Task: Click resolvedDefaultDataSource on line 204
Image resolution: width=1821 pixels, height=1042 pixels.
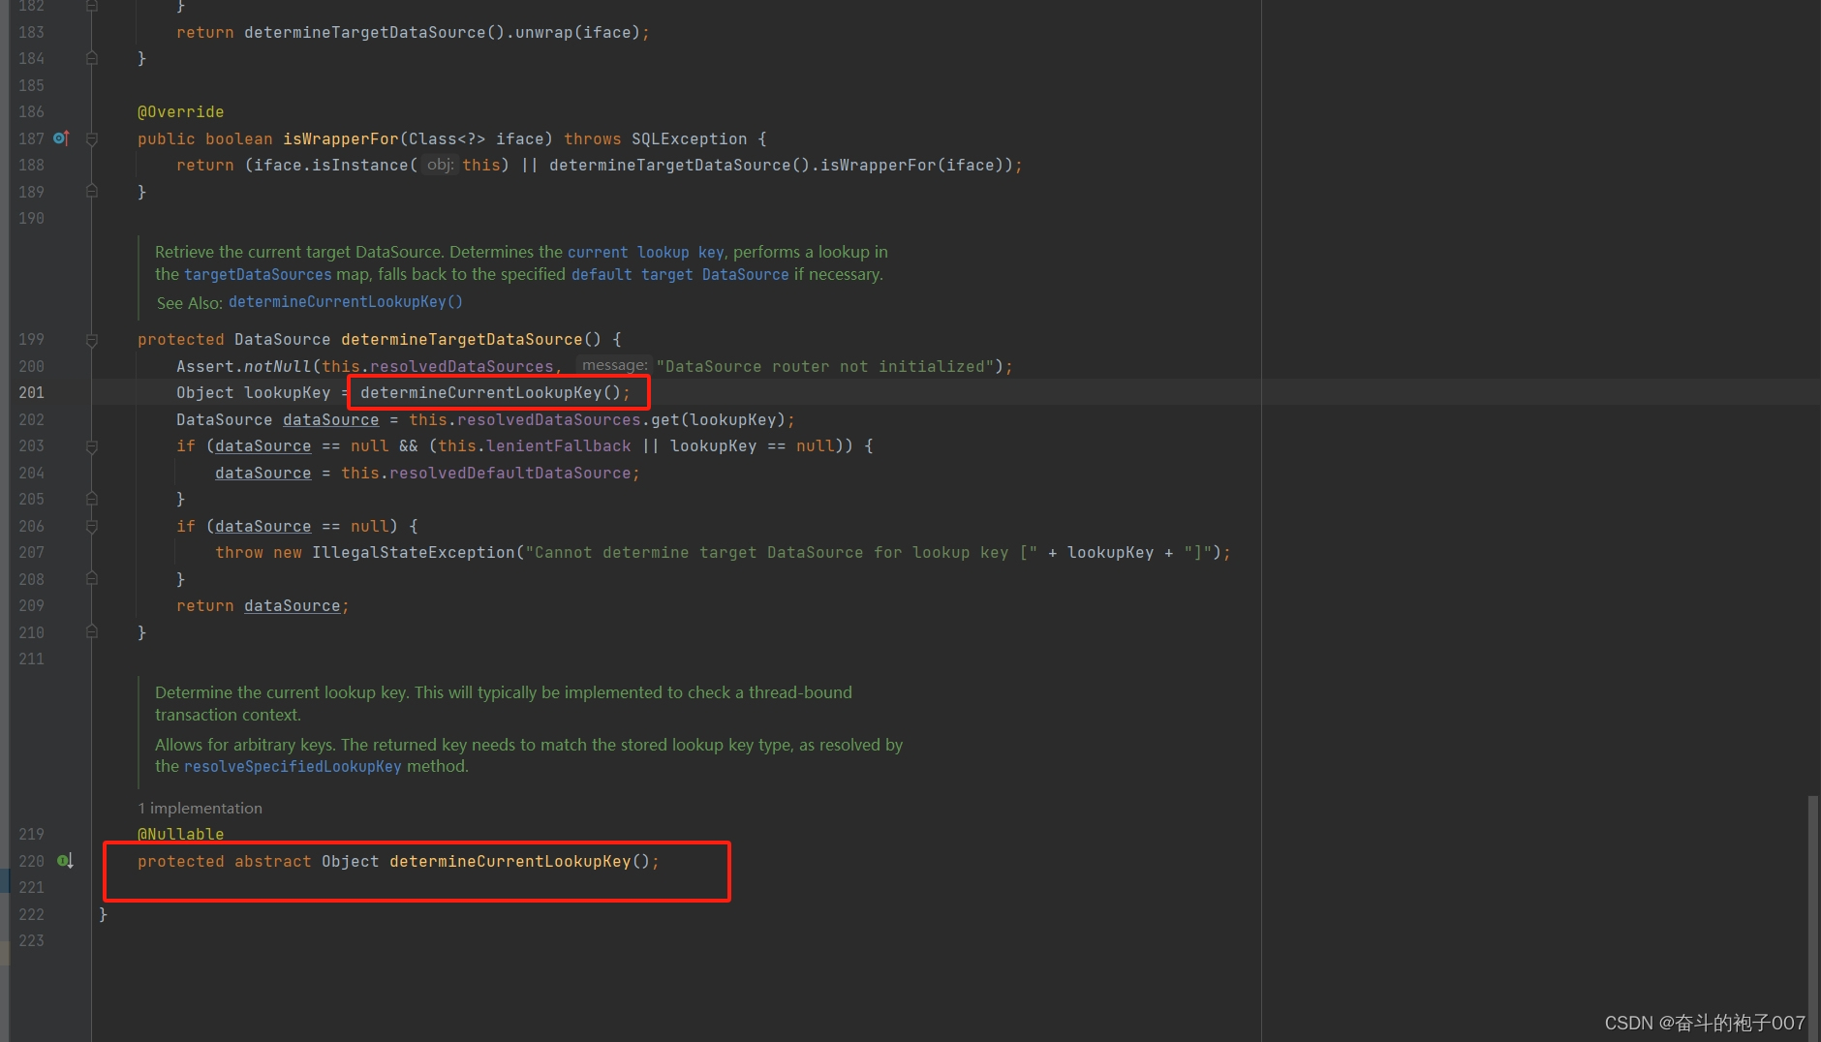Action: click(509, 473)
